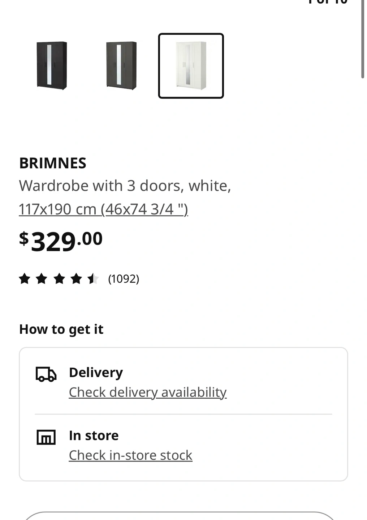Click the first rating star
This screenshot has height=520, width=367.
[25, 279]
